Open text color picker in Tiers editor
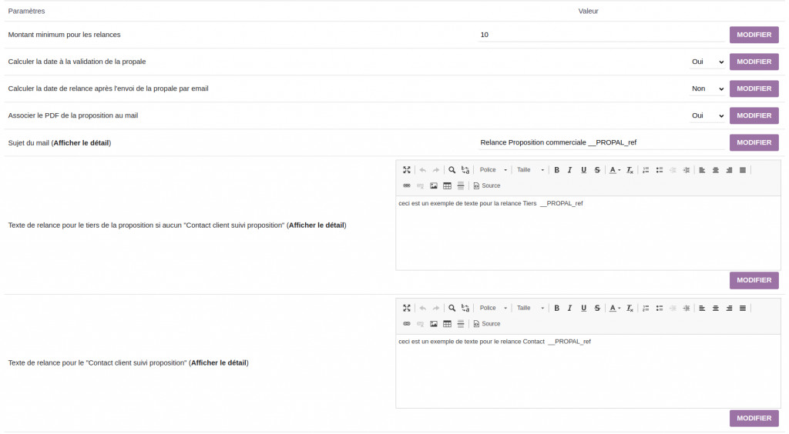 pyautogui.click(x=614, y=170)
